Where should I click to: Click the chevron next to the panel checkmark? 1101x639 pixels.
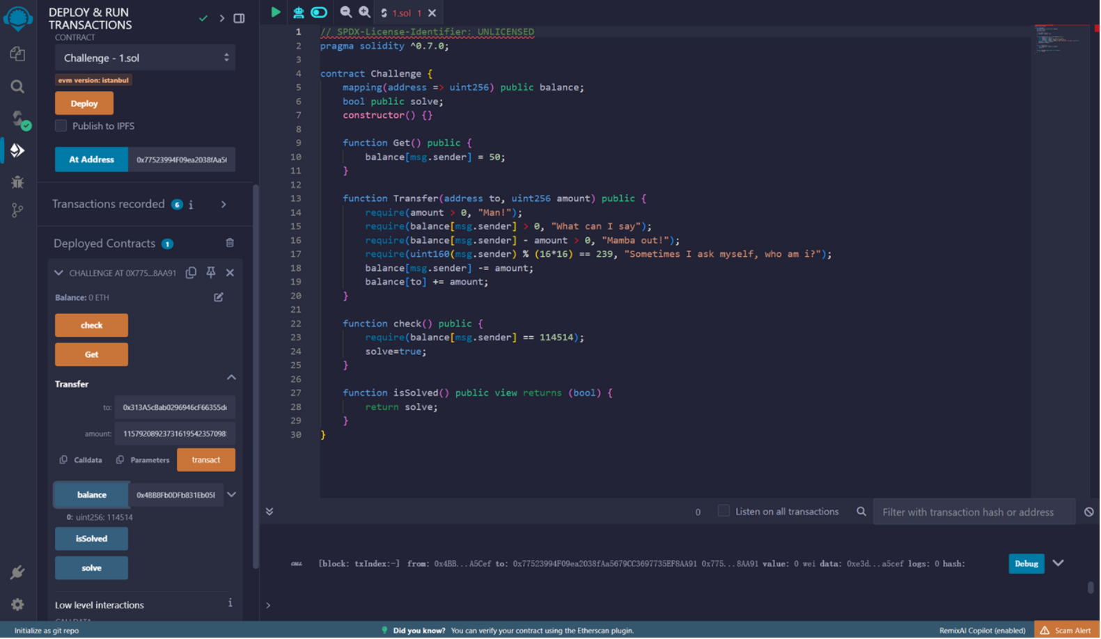pyautogui.click(x=222, y=18)
